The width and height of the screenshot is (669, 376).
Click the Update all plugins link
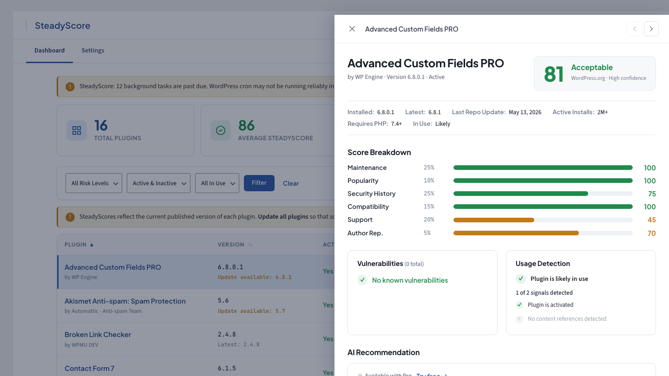click(x=283, y=217)
